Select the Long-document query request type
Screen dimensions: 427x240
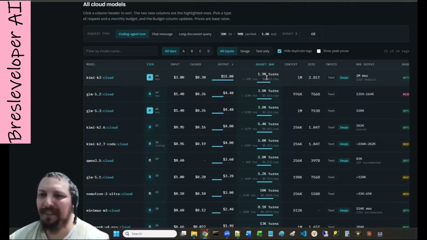[195, 34]
